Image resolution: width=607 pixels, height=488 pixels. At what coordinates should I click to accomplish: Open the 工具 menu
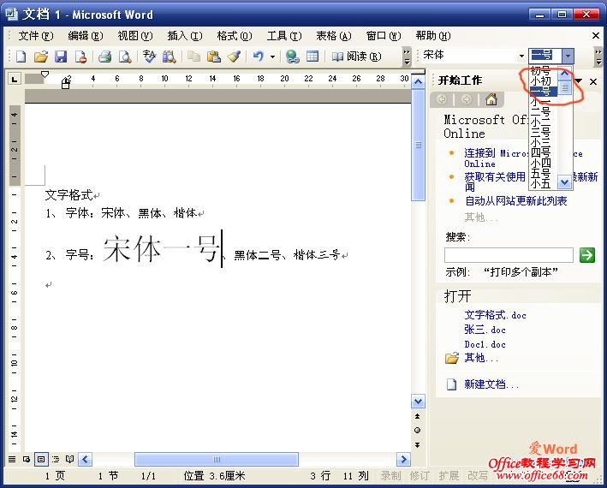(284, 36)
